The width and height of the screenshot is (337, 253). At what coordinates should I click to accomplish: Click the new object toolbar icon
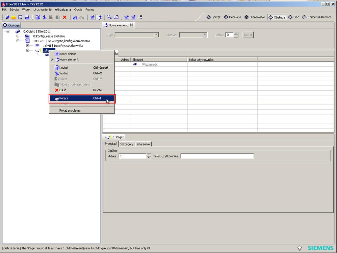pyautogui.click(x=92, y=17)
